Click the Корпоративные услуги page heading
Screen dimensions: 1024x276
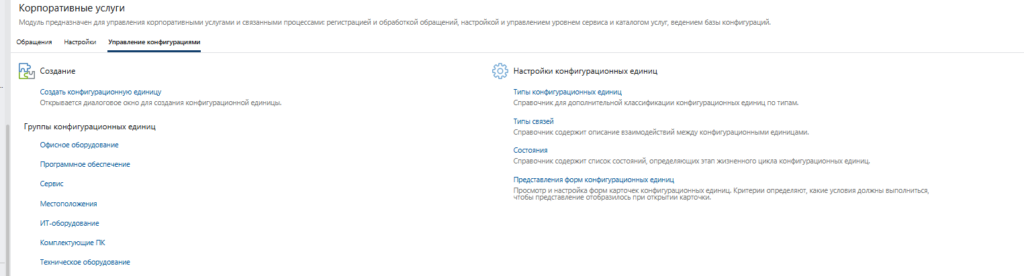(72, 8)
